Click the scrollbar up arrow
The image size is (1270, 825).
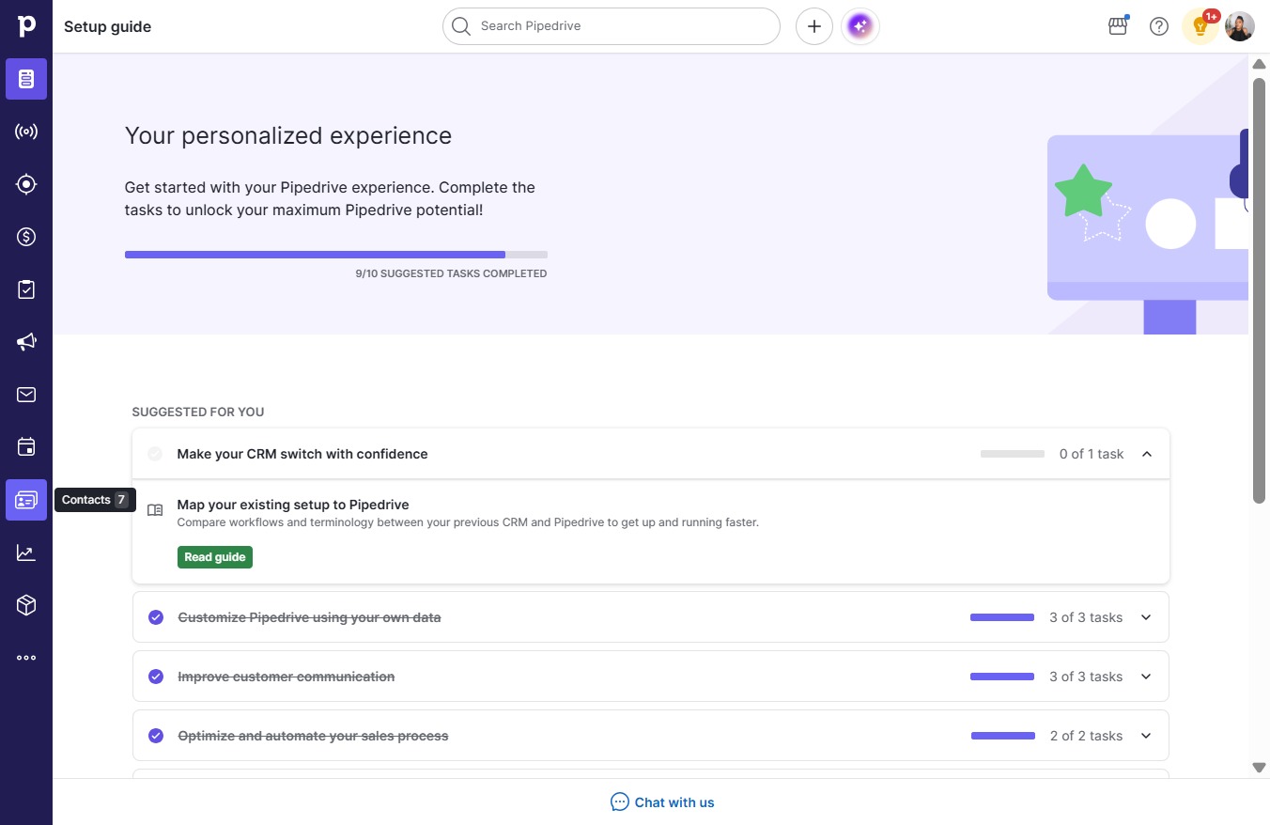pyautogui.click(x=1260, y=64)
